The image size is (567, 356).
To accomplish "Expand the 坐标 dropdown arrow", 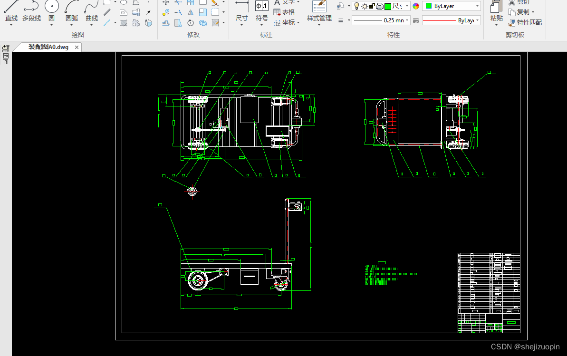I will [298, 23].
